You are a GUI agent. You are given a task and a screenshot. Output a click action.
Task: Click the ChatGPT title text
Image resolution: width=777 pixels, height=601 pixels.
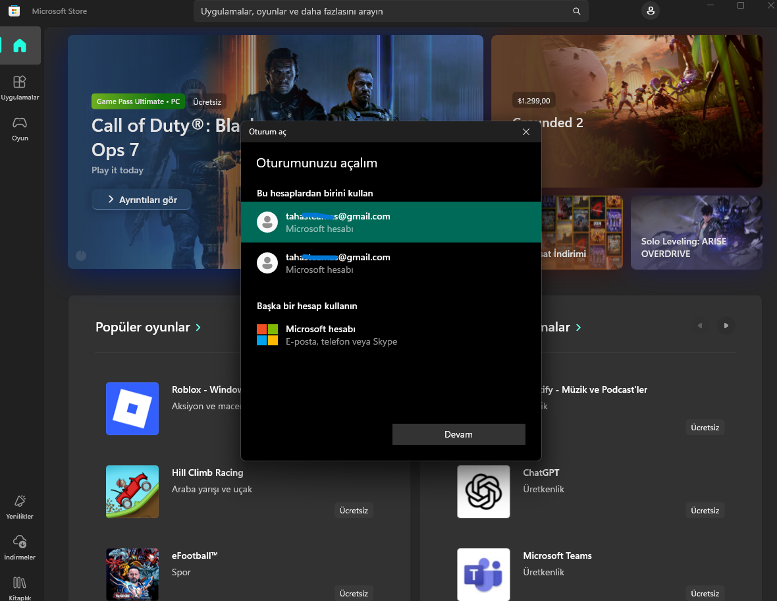541,472
